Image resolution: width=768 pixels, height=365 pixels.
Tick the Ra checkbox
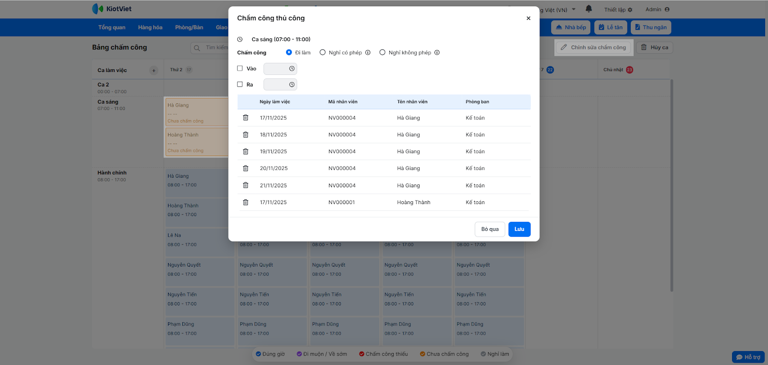pos(240,84)
